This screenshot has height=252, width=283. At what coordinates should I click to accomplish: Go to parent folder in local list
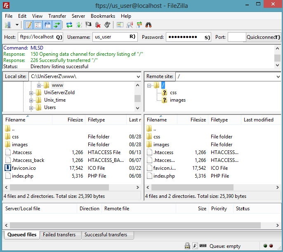point(13,129)
